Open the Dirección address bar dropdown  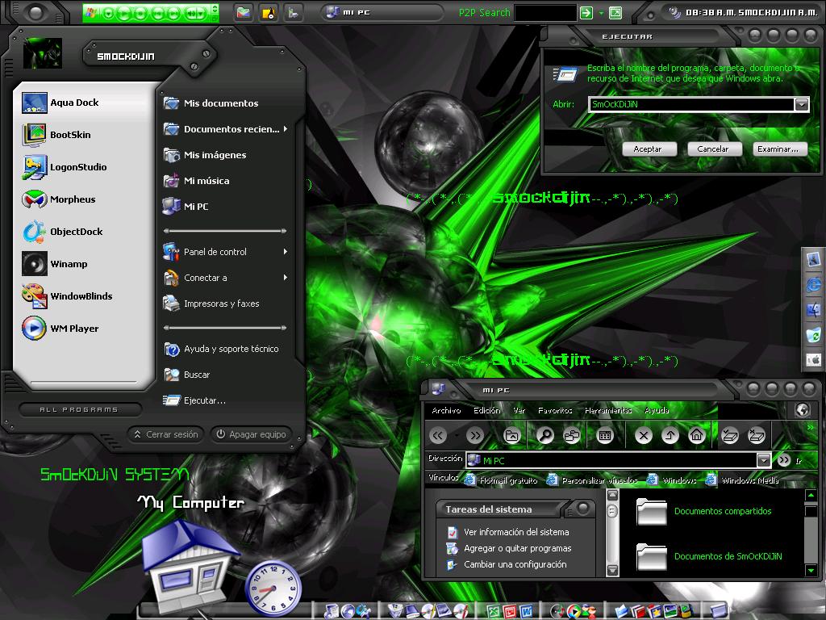tap(763, 460)
